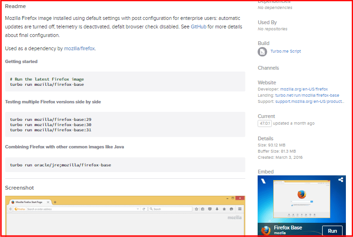The height and width of the screenshot is (237, 353).
Task: Click the Run button on the embed card
Action: coord(332,231)
